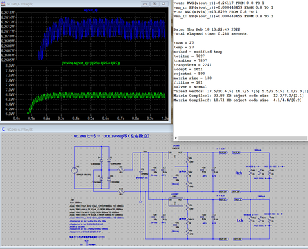Viewport: 308px width, 249px height.
Task: Minimize the waveform plot window
Action: (145, 4)
